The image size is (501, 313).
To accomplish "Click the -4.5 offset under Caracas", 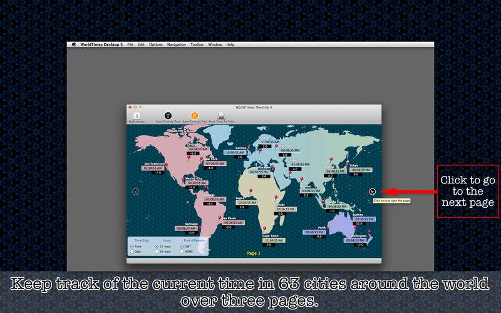I will pos(209,203).
